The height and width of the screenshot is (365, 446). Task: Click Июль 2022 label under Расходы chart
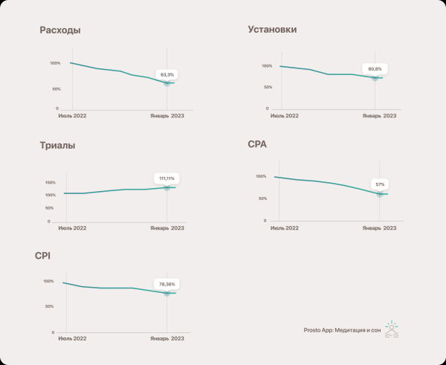click(73, 115)
